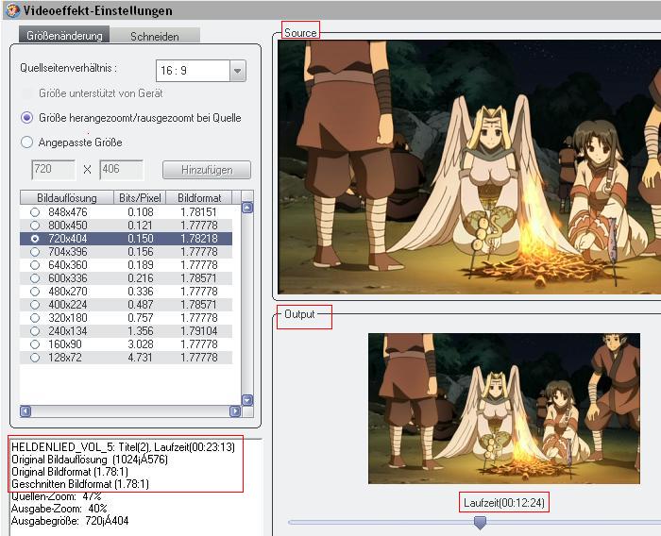Click the Source preview image
Screen dimensions: 661x536
tap(469, 167)
